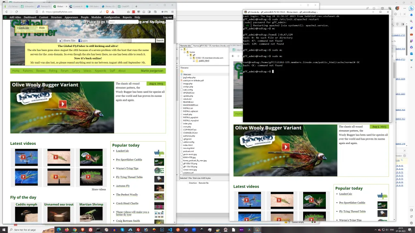Image resolution: width=415 pixels, height=233 pixels.
Task: Collapse the gff folder in remote tree
Action: click(188, 55)
